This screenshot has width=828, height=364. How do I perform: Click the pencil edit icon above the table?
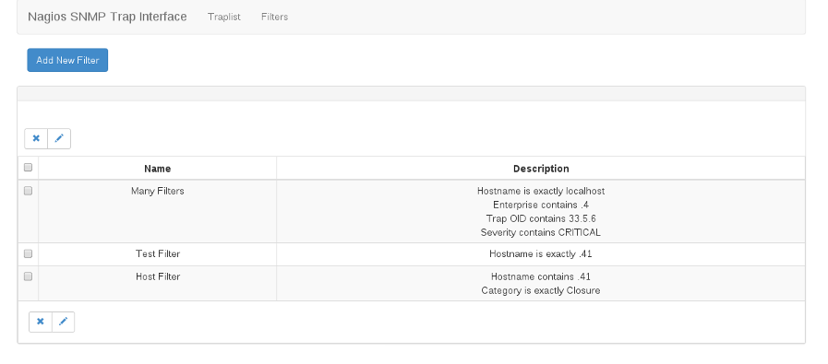click(59, 139)
